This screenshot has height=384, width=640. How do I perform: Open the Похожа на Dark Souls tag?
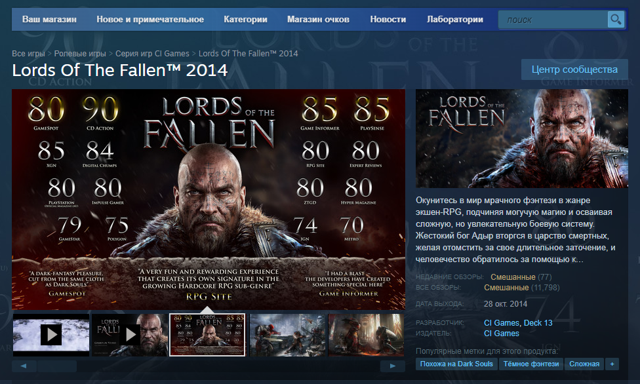tap(456, 364)
